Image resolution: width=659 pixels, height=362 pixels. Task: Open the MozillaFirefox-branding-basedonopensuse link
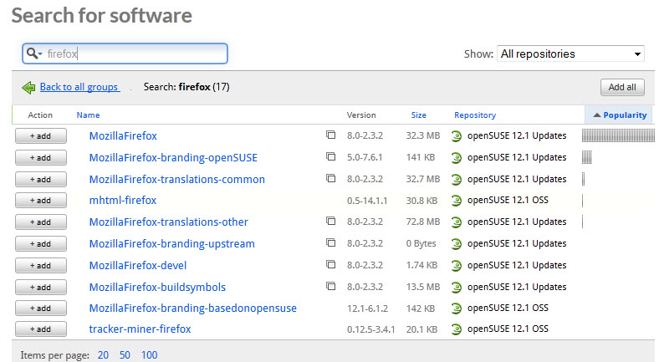193,308
